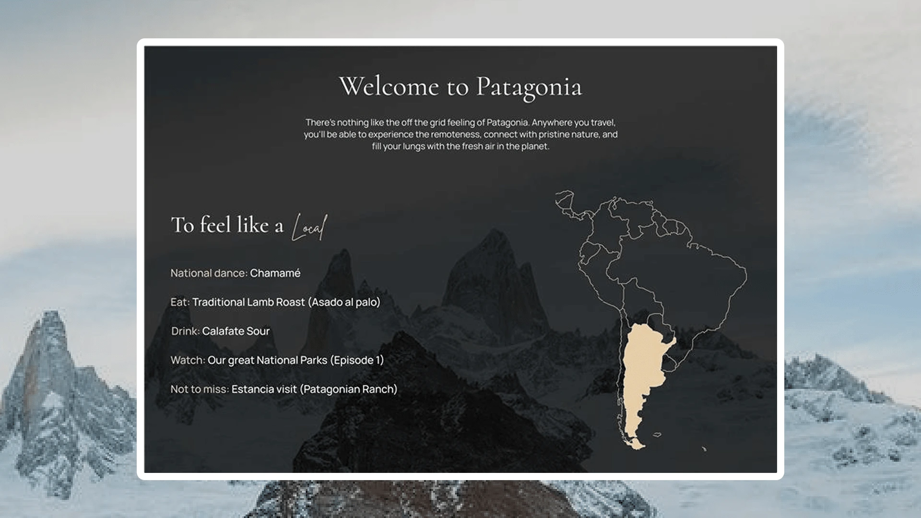Click the Chamamé national dance text
This screenshot has width=921, height=518.
[x=275, y=273]
